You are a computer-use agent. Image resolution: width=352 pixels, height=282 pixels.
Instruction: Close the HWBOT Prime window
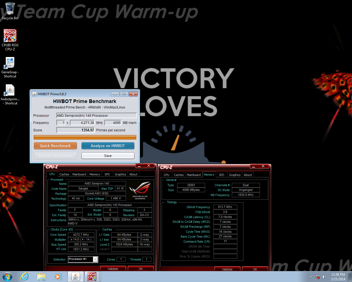(133, 94)
